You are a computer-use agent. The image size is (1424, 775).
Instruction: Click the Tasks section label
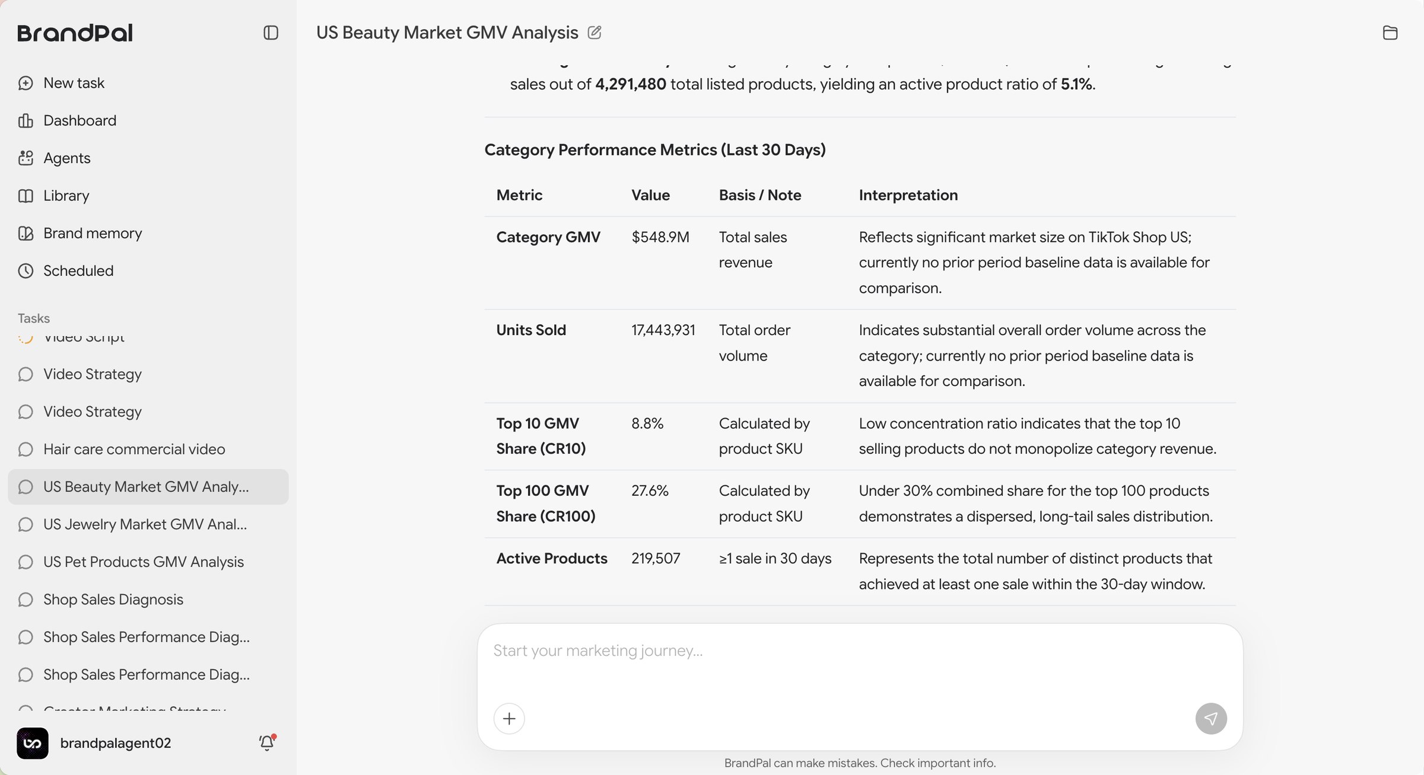(34, 318)
